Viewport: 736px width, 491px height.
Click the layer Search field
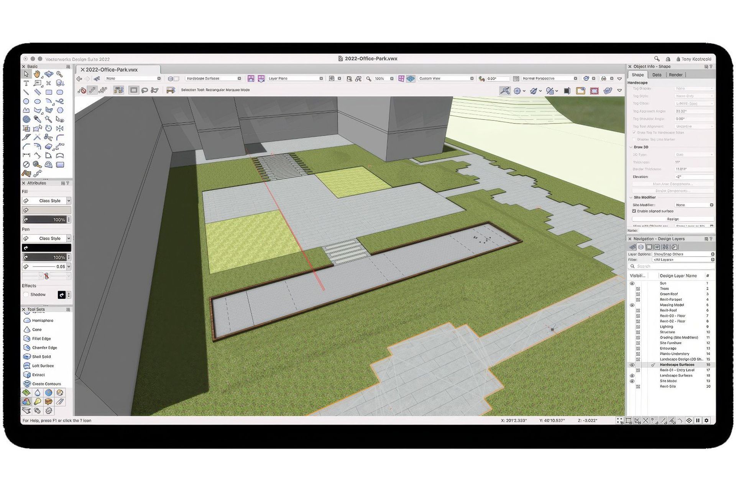(x=671, y=266)
